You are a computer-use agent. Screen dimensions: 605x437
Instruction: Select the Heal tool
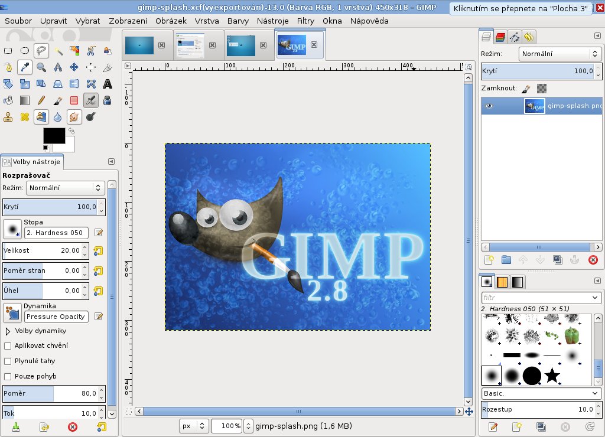(24, 117)
